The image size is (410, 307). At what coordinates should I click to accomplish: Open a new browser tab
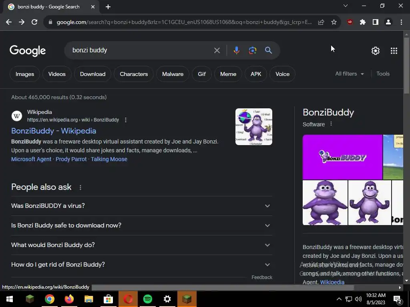click(108, 7)
